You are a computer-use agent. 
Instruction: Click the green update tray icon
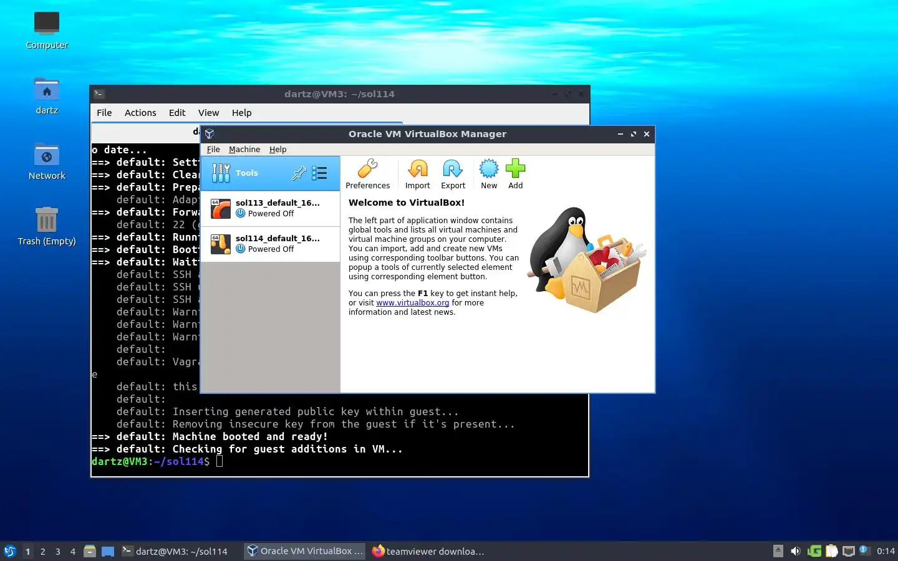(814, 551)
